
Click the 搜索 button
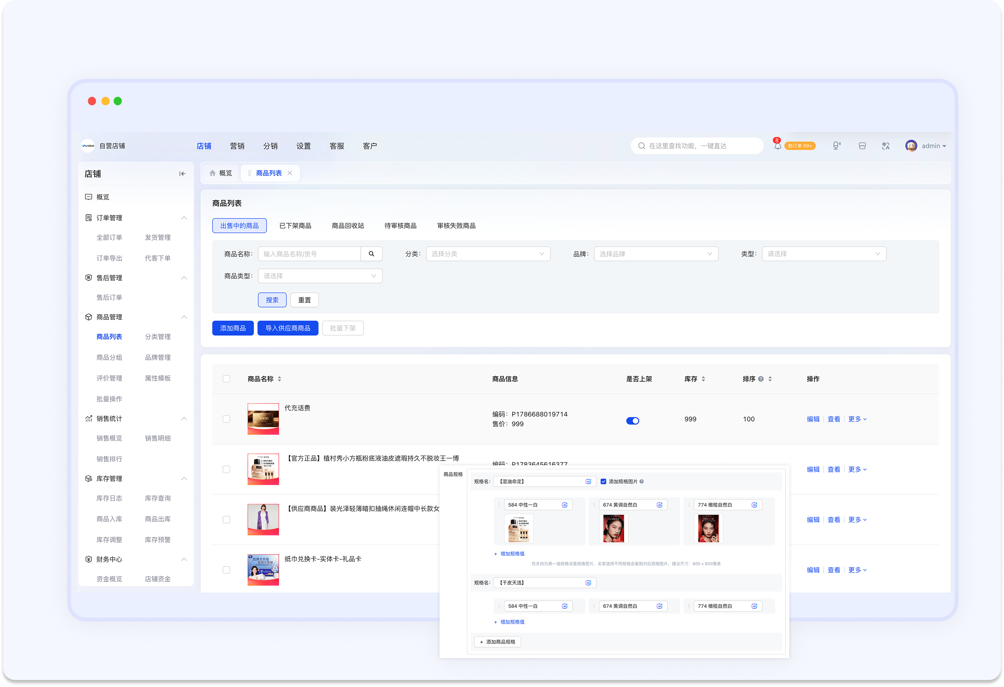pos(272,300)
